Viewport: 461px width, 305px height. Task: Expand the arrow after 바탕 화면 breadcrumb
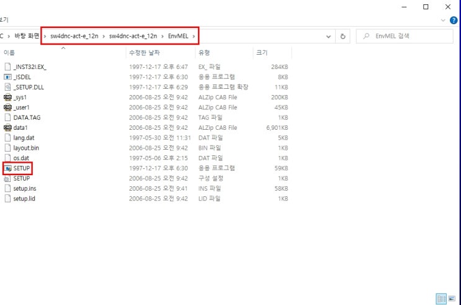coord(45,36)
